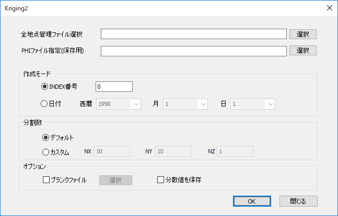Click the PHIファイル指定(保存用) text field

point(194,51)
